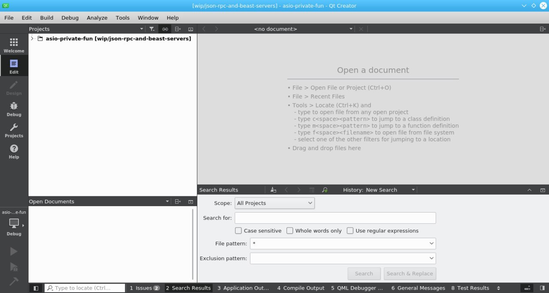Click the Run button
Viewport: 549px width, 293px height.
[x=14, y=252]
